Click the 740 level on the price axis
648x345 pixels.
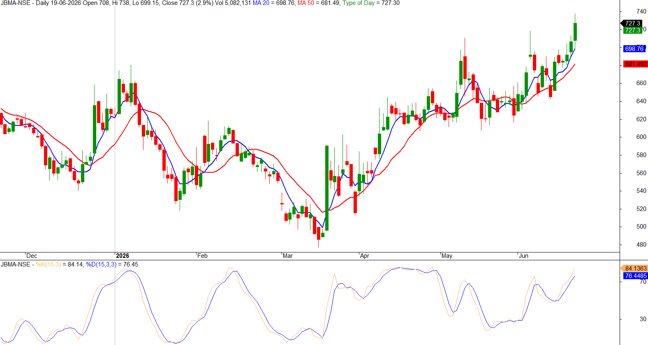[x=641, y=12]
